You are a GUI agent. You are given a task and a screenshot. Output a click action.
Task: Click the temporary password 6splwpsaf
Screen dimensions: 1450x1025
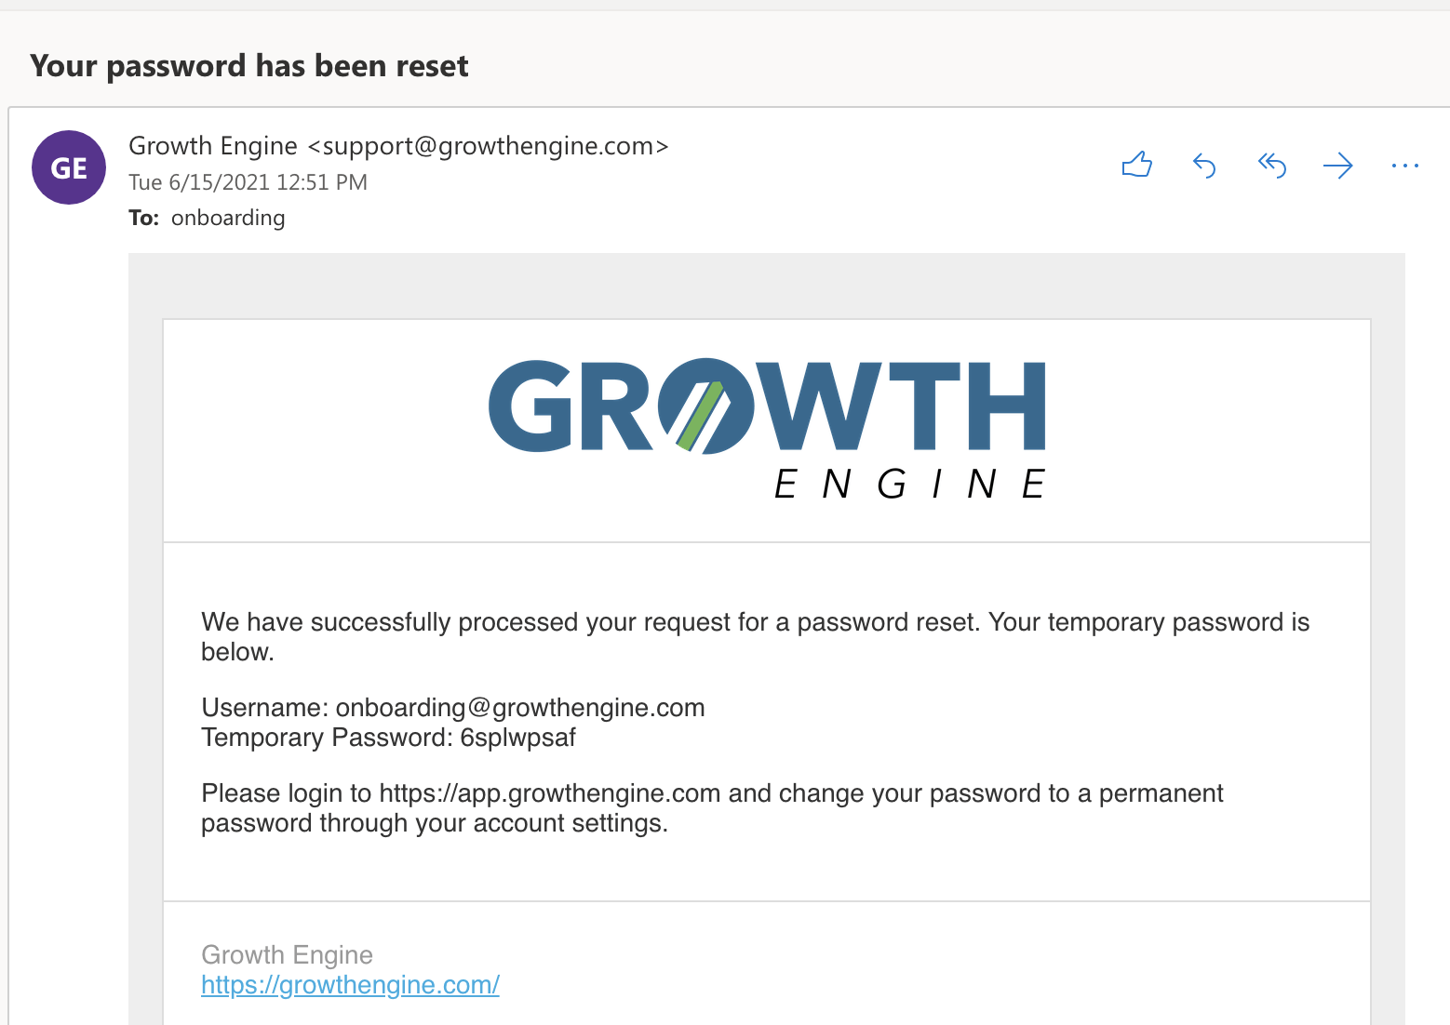518,738
